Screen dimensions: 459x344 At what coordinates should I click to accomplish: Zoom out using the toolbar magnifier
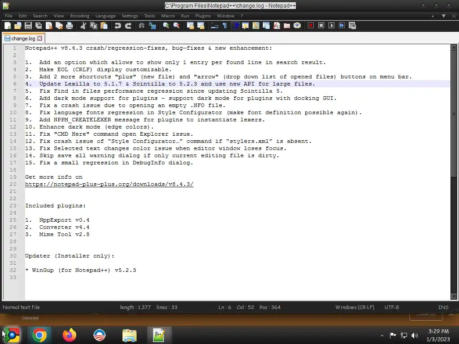click(x=176, y=26)
